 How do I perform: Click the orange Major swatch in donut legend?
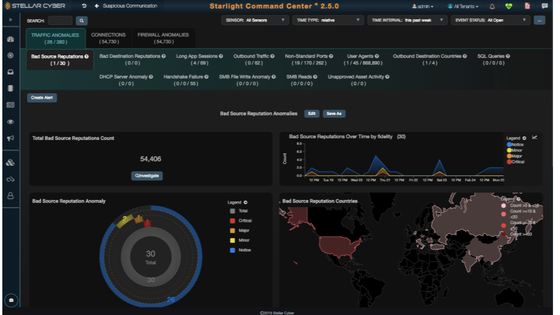click(x=233, y=231)
